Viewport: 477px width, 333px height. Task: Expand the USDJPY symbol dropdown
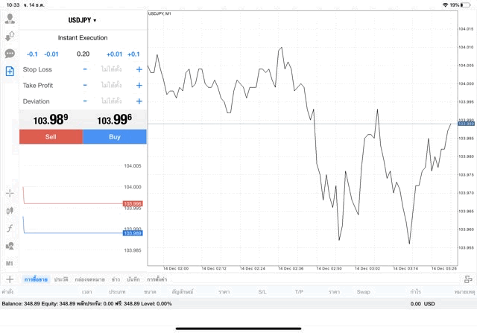[82, 20]
